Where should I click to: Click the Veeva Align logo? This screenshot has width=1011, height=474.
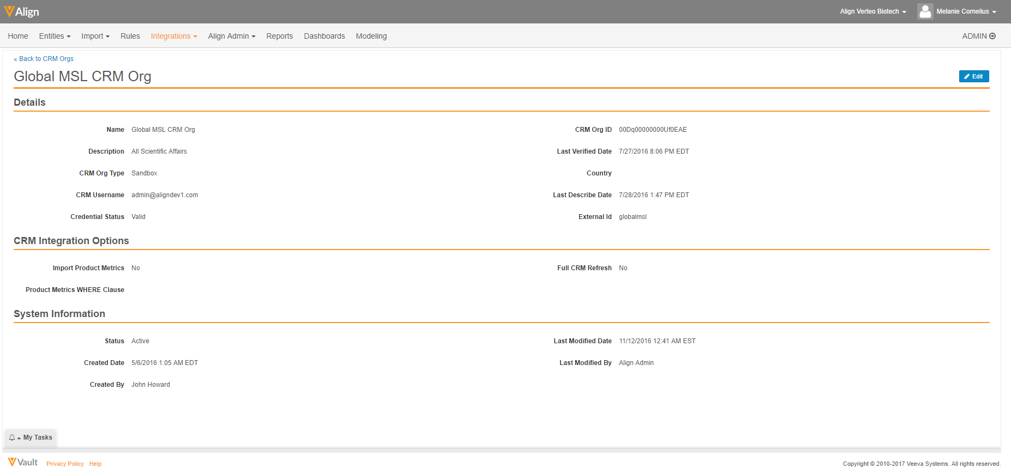[22, 11]
